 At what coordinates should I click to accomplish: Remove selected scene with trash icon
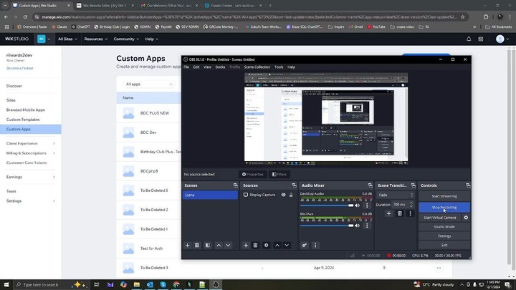[197, 246]
